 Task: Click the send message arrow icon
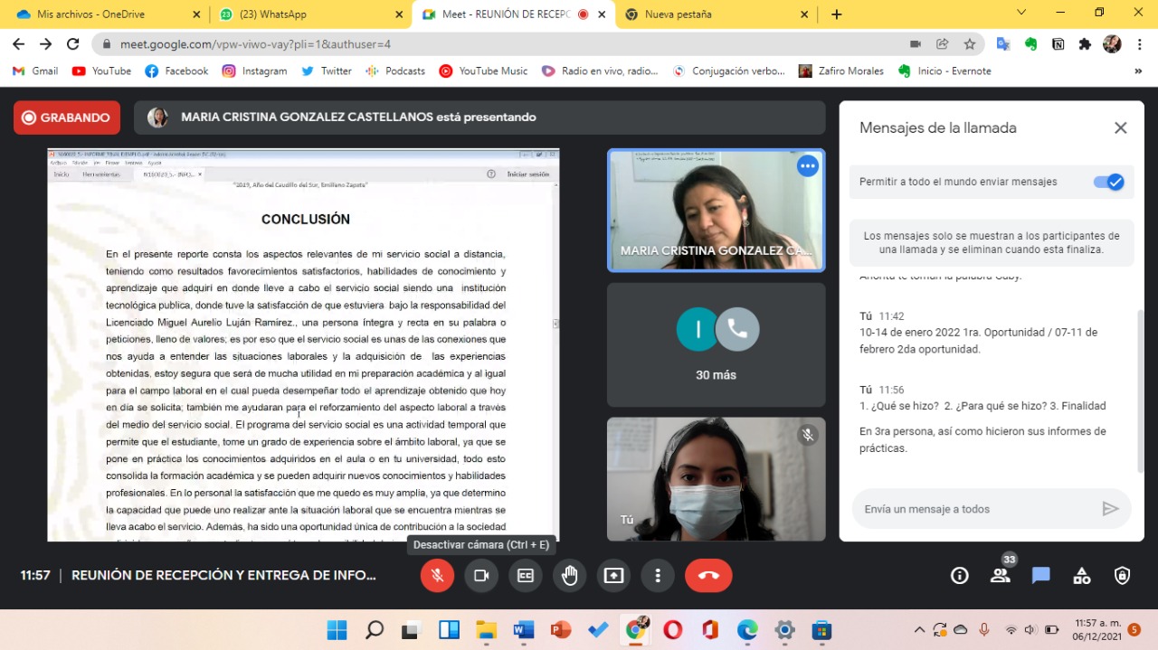click(1111, 509)
